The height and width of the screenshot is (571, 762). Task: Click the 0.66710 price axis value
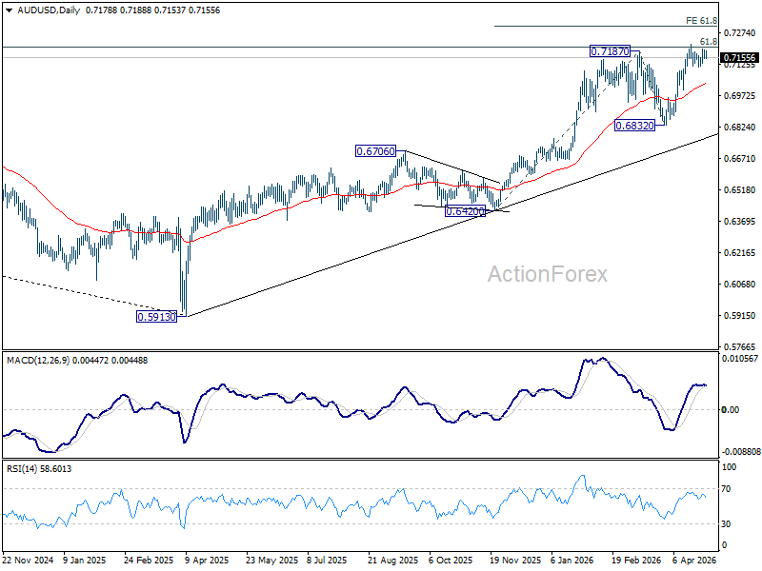click(740, 158)
